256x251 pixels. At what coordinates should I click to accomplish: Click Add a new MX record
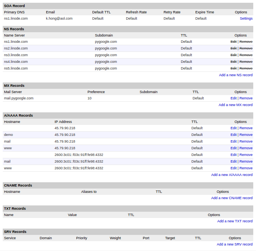coord(236,105)
